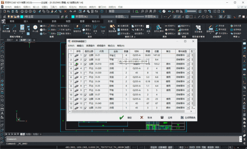Open the 系列化零件 parts library icon

pos(159,27)
